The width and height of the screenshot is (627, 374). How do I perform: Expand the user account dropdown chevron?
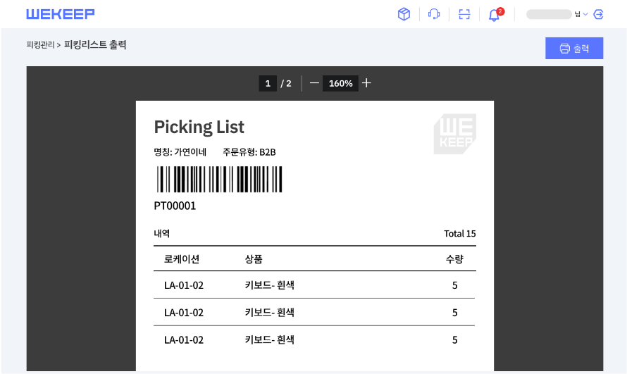click(585, 14)
